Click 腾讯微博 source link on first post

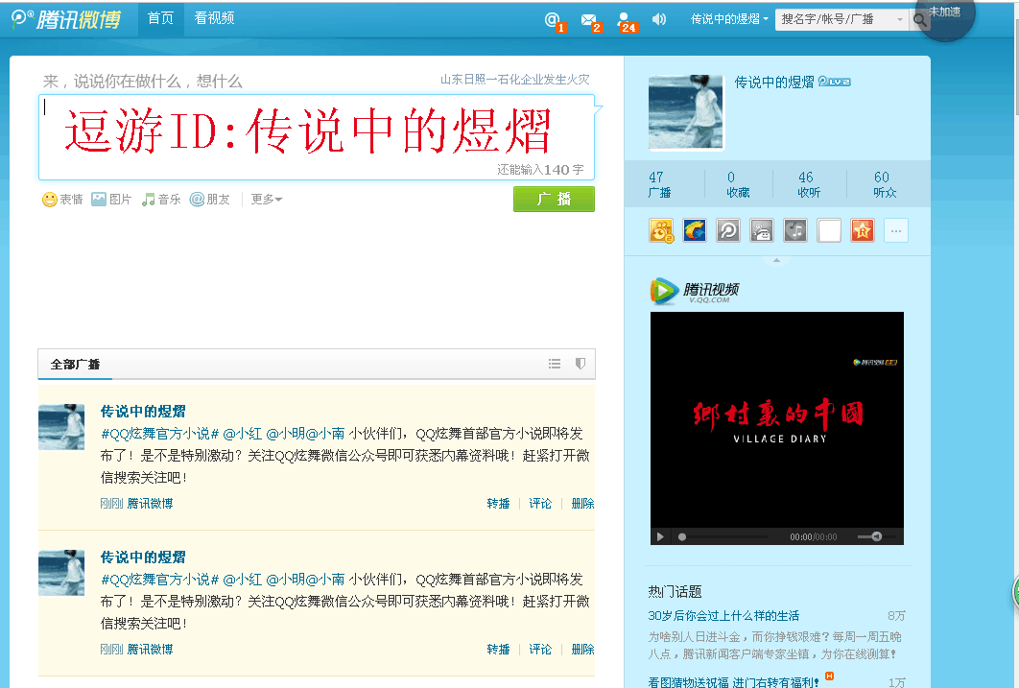pyautogui.click(x=150, y=504)
